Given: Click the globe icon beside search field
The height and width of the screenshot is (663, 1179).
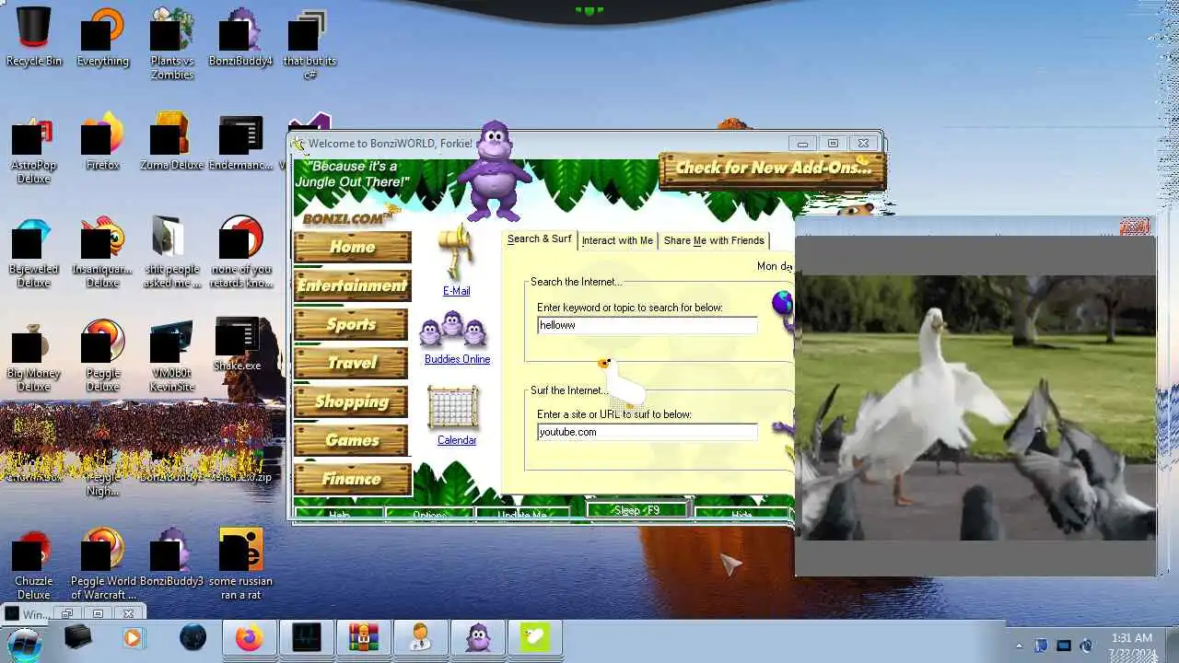Looking at the screenshot, I should [x=782, y=302].
